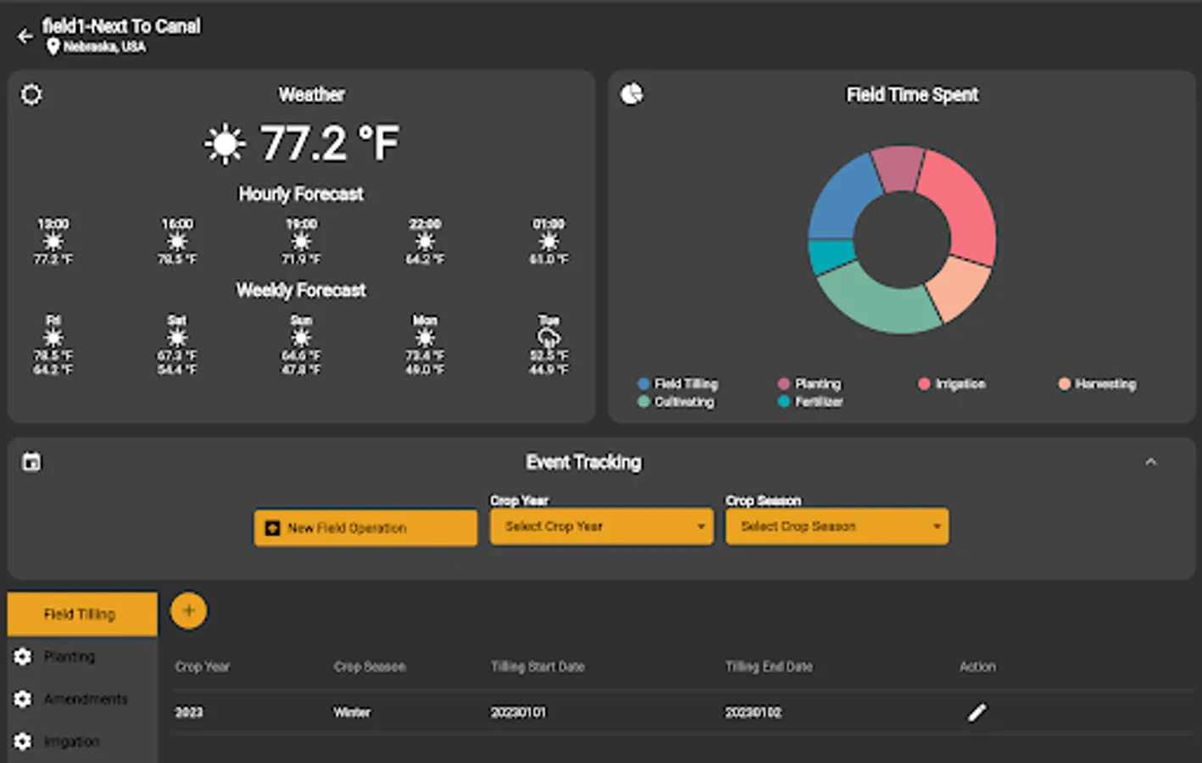
Task: Switch to the Amendments tab
Action: (x=82, y=699)
